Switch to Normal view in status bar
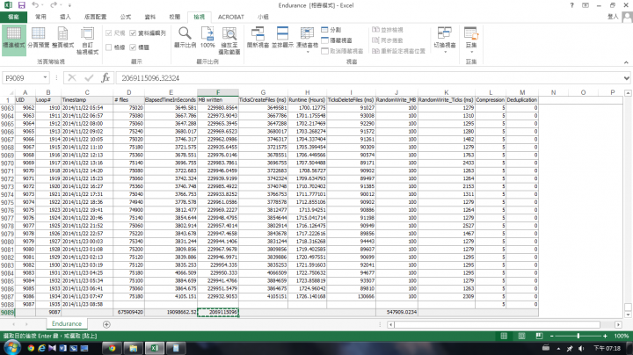Image resolution: width=633 pixels, height=355 pixels. (x=504, y=336)
